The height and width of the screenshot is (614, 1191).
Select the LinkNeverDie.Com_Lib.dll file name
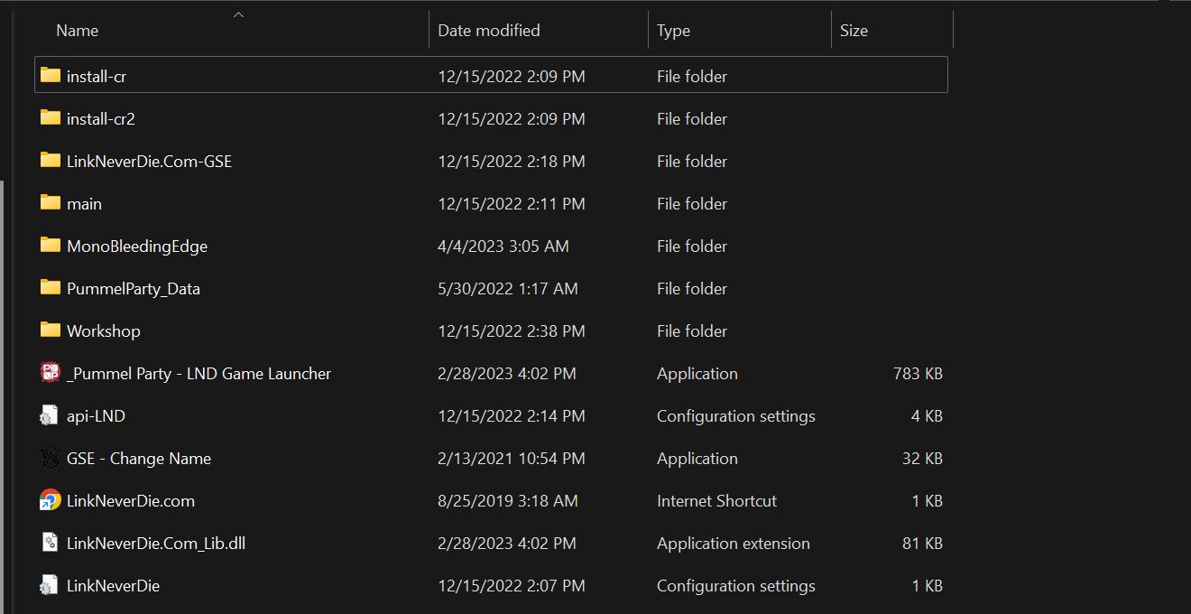[156, 544]
